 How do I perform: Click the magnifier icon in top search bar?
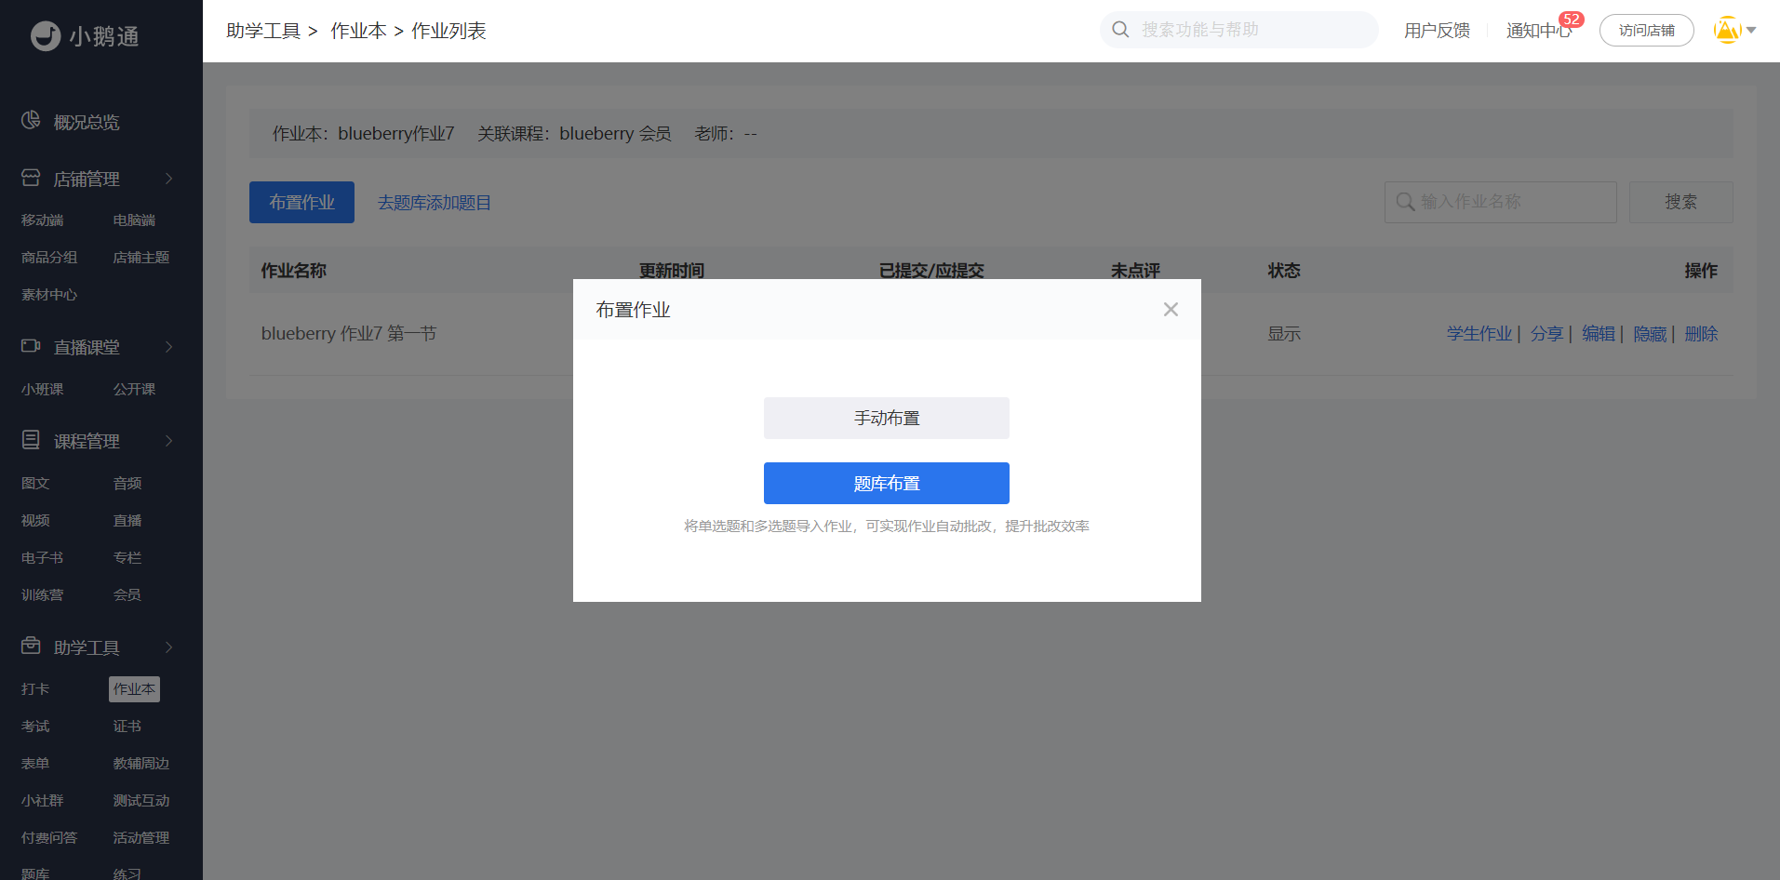tap(1121, 30)
